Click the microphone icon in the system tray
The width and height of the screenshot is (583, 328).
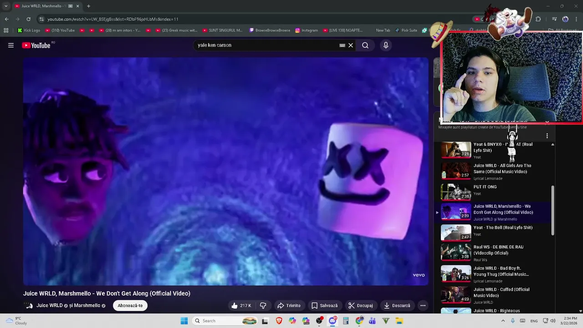pos(513,321)
